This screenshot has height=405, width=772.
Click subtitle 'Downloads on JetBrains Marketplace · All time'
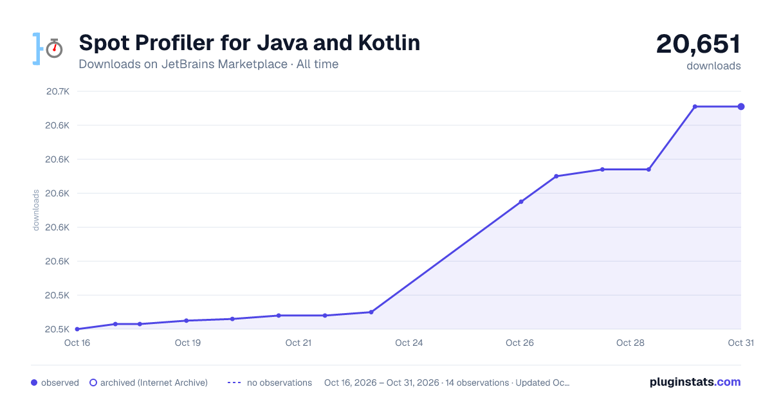208,64
